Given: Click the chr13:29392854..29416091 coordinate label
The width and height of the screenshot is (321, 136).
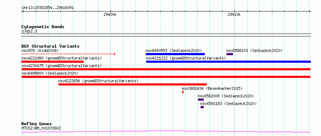Looking at the screenshot, I should tap(48, 8).
